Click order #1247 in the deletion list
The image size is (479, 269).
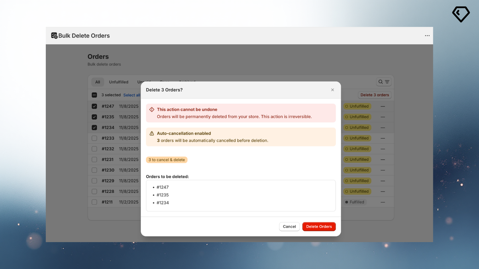coord(163,187)
